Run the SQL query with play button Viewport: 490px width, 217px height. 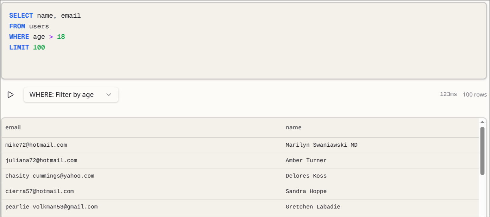(x=10, y=95)
